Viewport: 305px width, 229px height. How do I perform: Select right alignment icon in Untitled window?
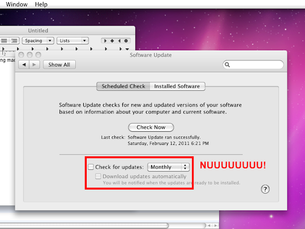pyautogui.click(x=14, y=41)
